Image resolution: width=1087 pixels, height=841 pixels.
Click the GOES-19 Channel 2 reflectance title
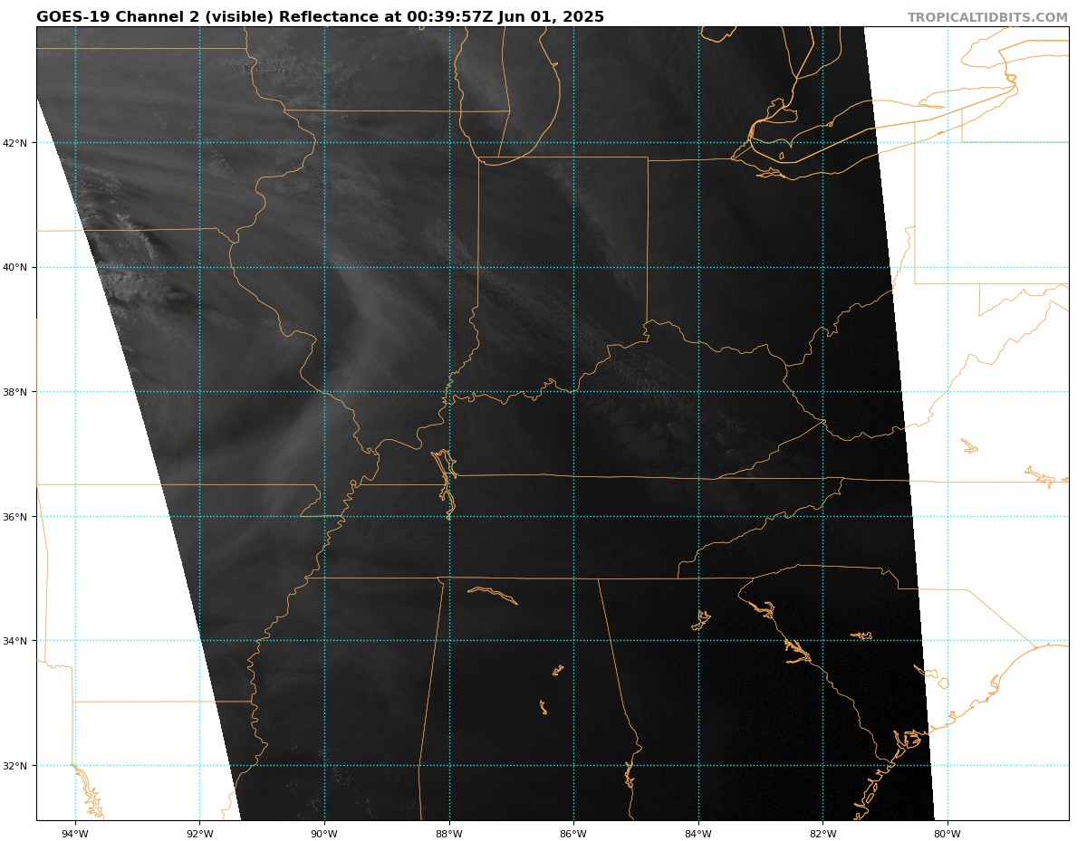(320, 17)
